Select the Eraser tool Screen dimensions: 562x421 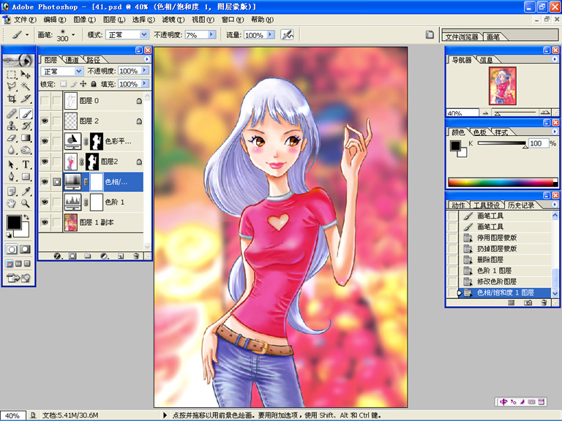12,138
